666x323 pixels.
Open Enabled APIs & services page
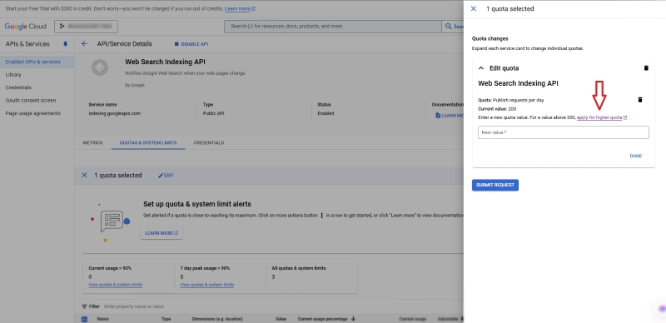click(32, 62)
